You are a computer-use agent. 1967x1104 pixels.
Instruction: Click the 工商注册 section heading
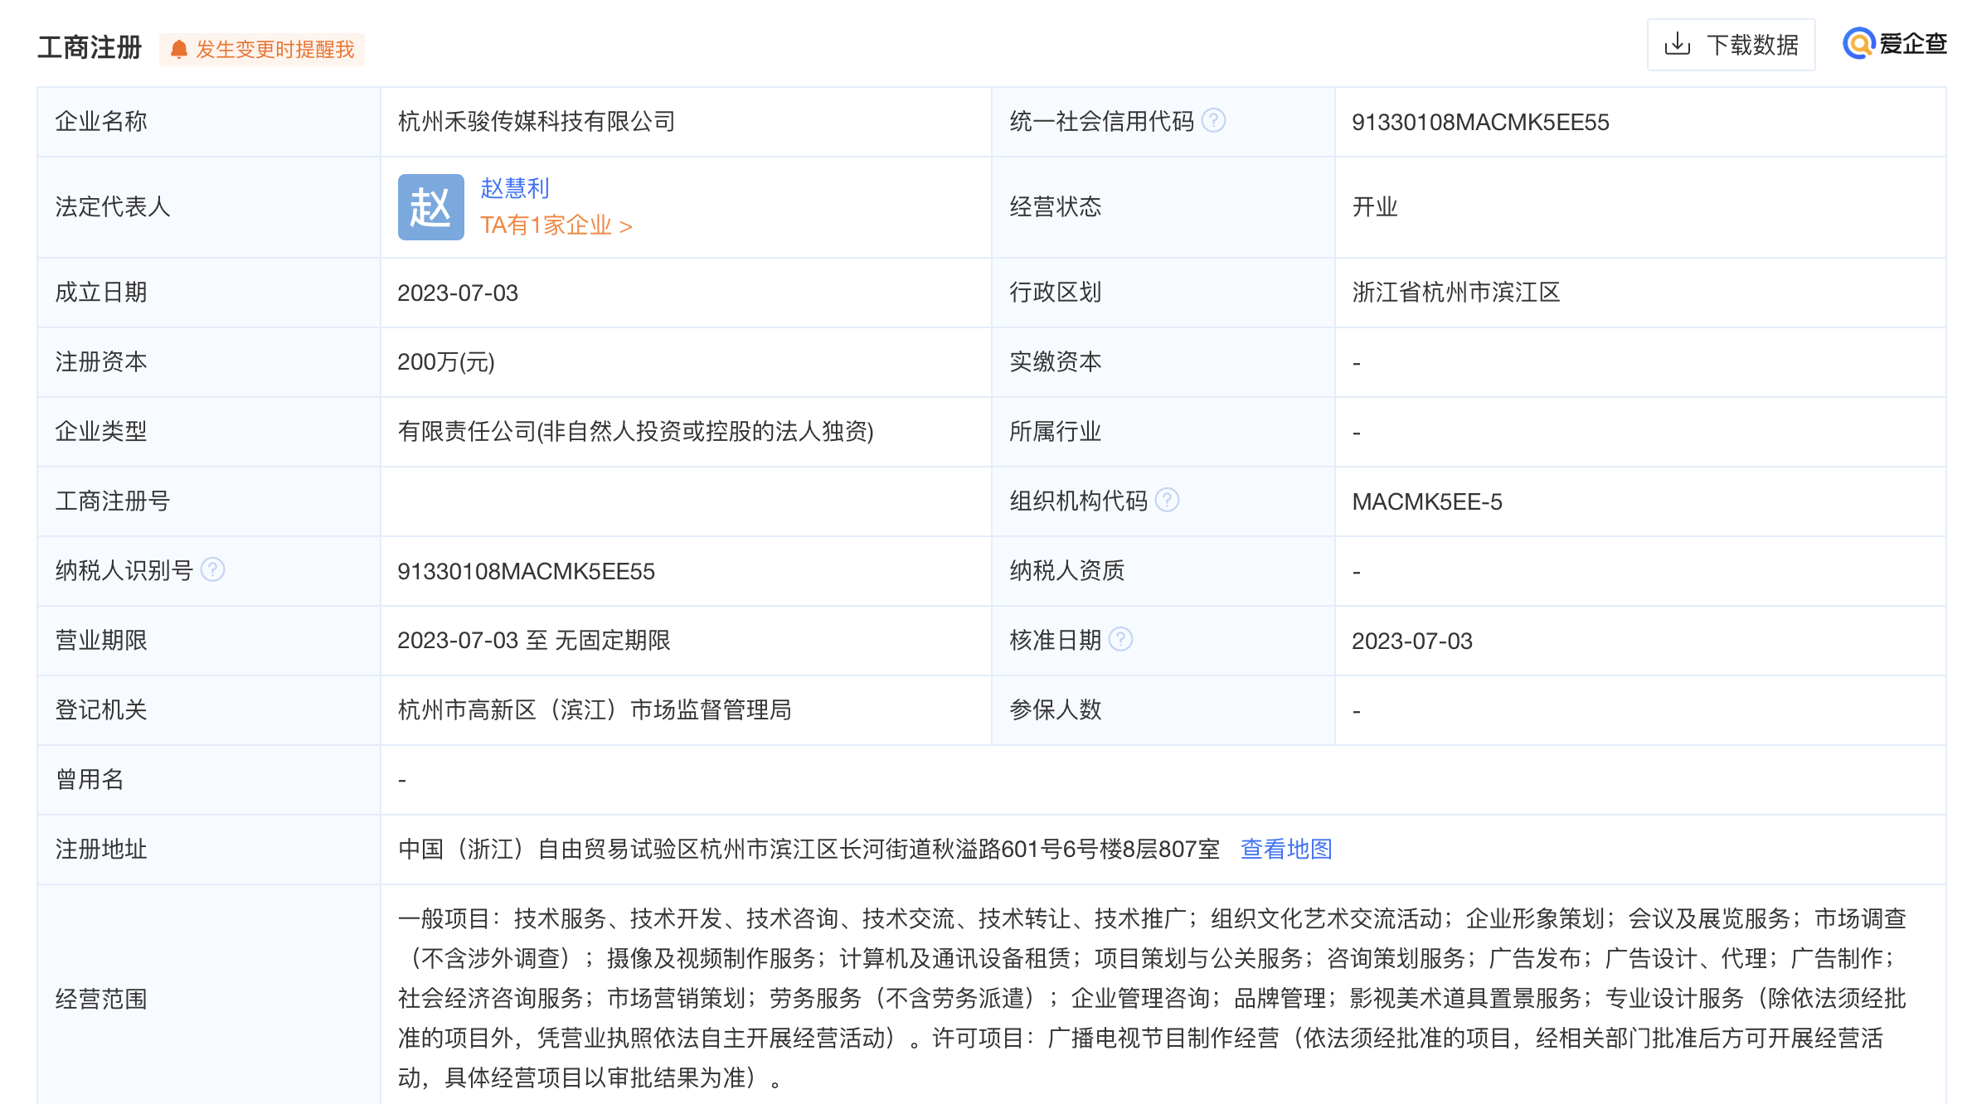[90, 48]
